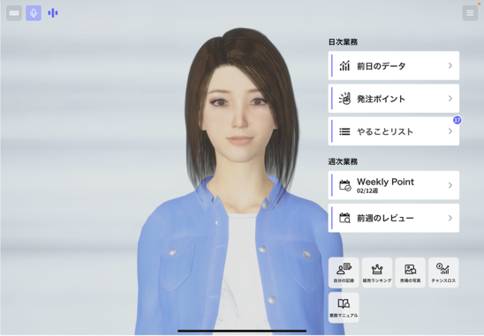Open 売場の写真 photo tile
484x336 pixels.
coord(410,273)
